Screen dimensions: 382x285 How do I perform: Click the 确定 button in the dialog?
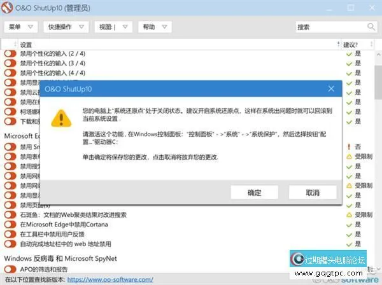pyautogui.click(x=254, y=193)
